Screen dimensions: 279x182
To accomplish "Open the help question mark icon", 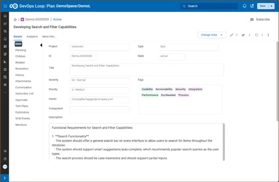I will (5, 159).
